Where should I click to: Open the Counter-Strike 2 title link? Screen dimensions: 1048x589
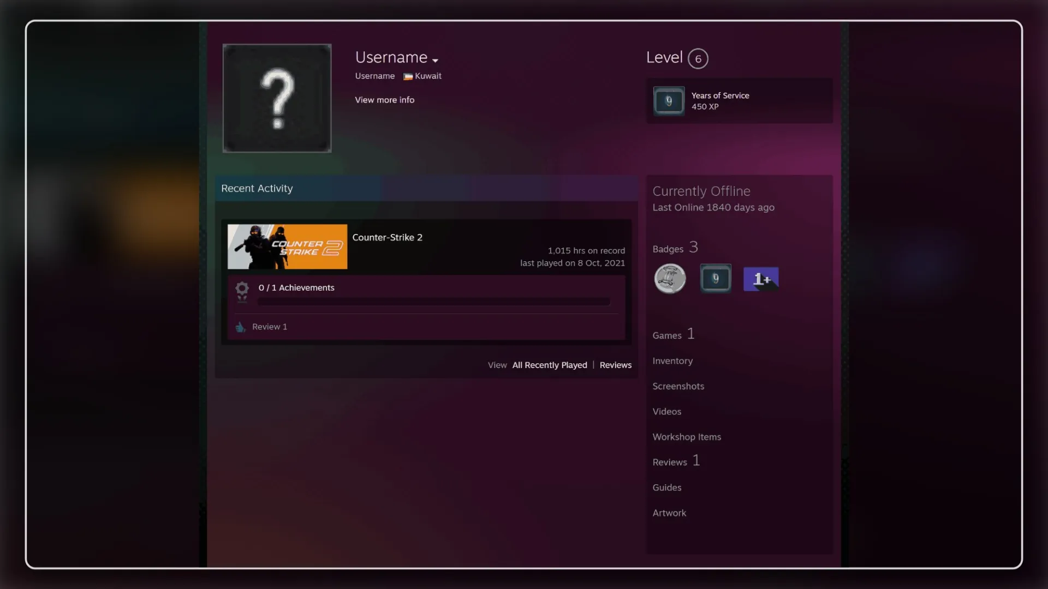(387, 237)
